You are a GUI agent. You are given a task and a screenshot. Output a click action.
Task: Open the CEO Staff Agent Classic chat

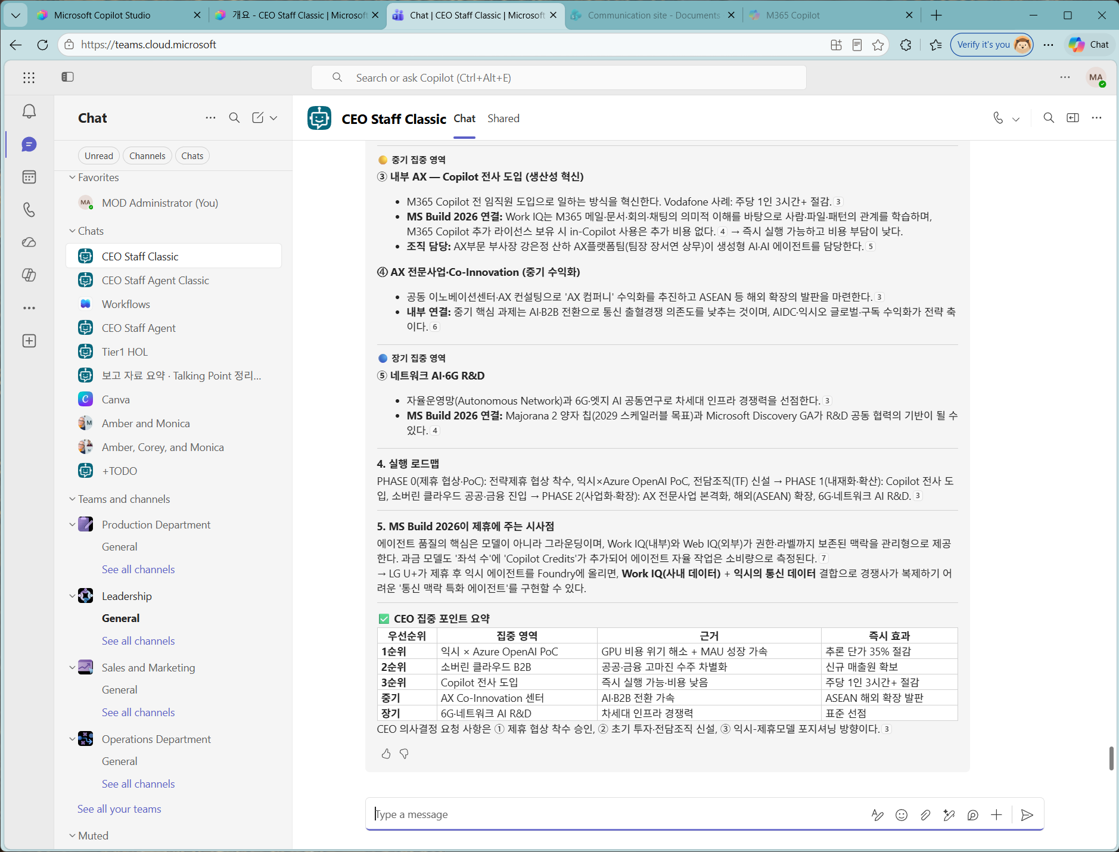point(173,281)
